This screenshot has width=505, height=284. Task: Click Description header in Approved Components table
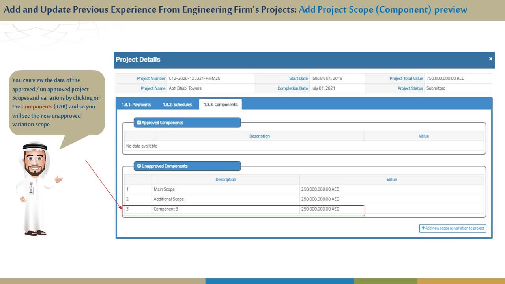[259, 136]
